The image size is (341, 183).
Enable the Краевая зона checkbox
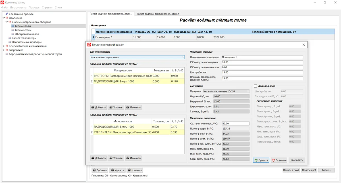pyautogui.click(x=255, y=86)
